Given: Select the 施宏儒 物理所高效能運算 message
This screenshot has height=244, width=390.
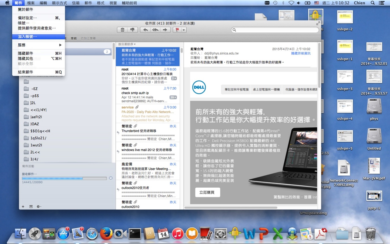Looking at the screenshot, I should pos(148,170).
